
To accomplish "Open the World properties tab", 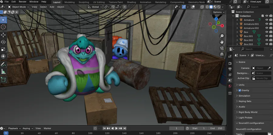I will (230, 86).
